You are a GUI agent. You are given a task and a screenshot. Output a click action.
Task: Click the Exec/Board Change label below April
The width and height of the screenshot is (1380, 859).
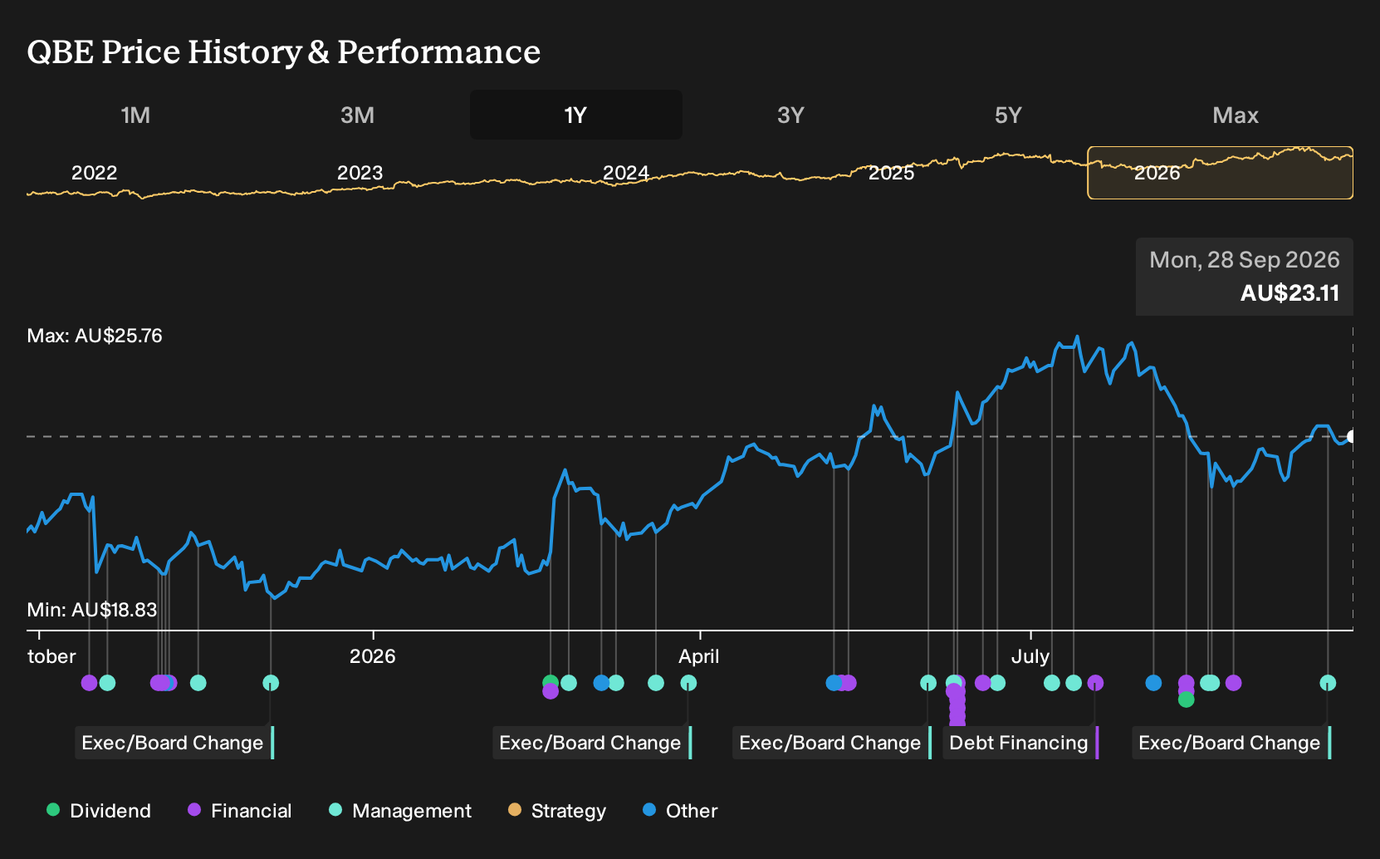[592, 743]
